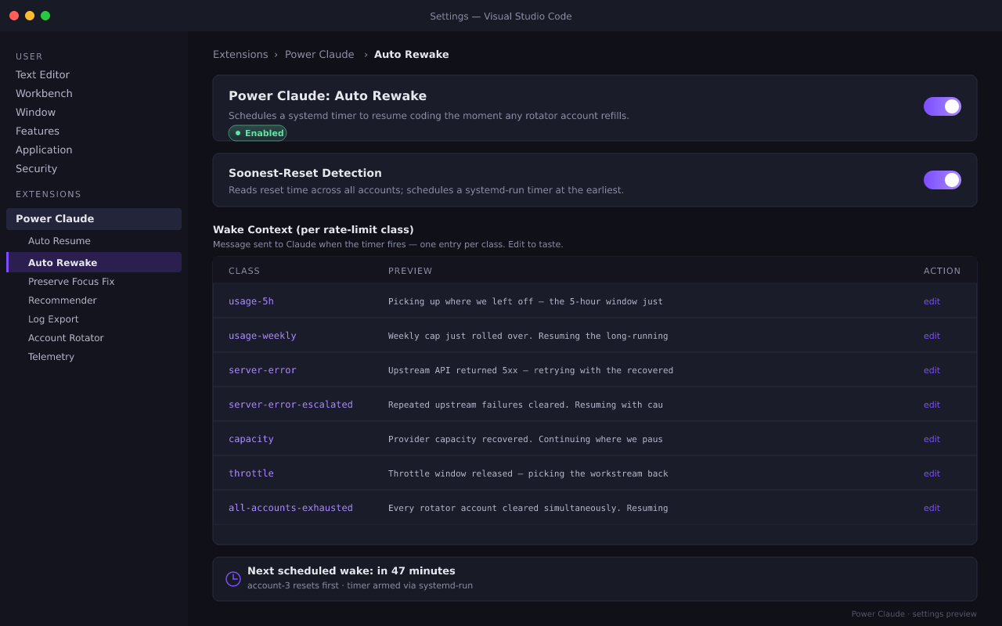
Task: Open Features settings in sidebar
Action: pyautogui.click(x=38, y=131)
